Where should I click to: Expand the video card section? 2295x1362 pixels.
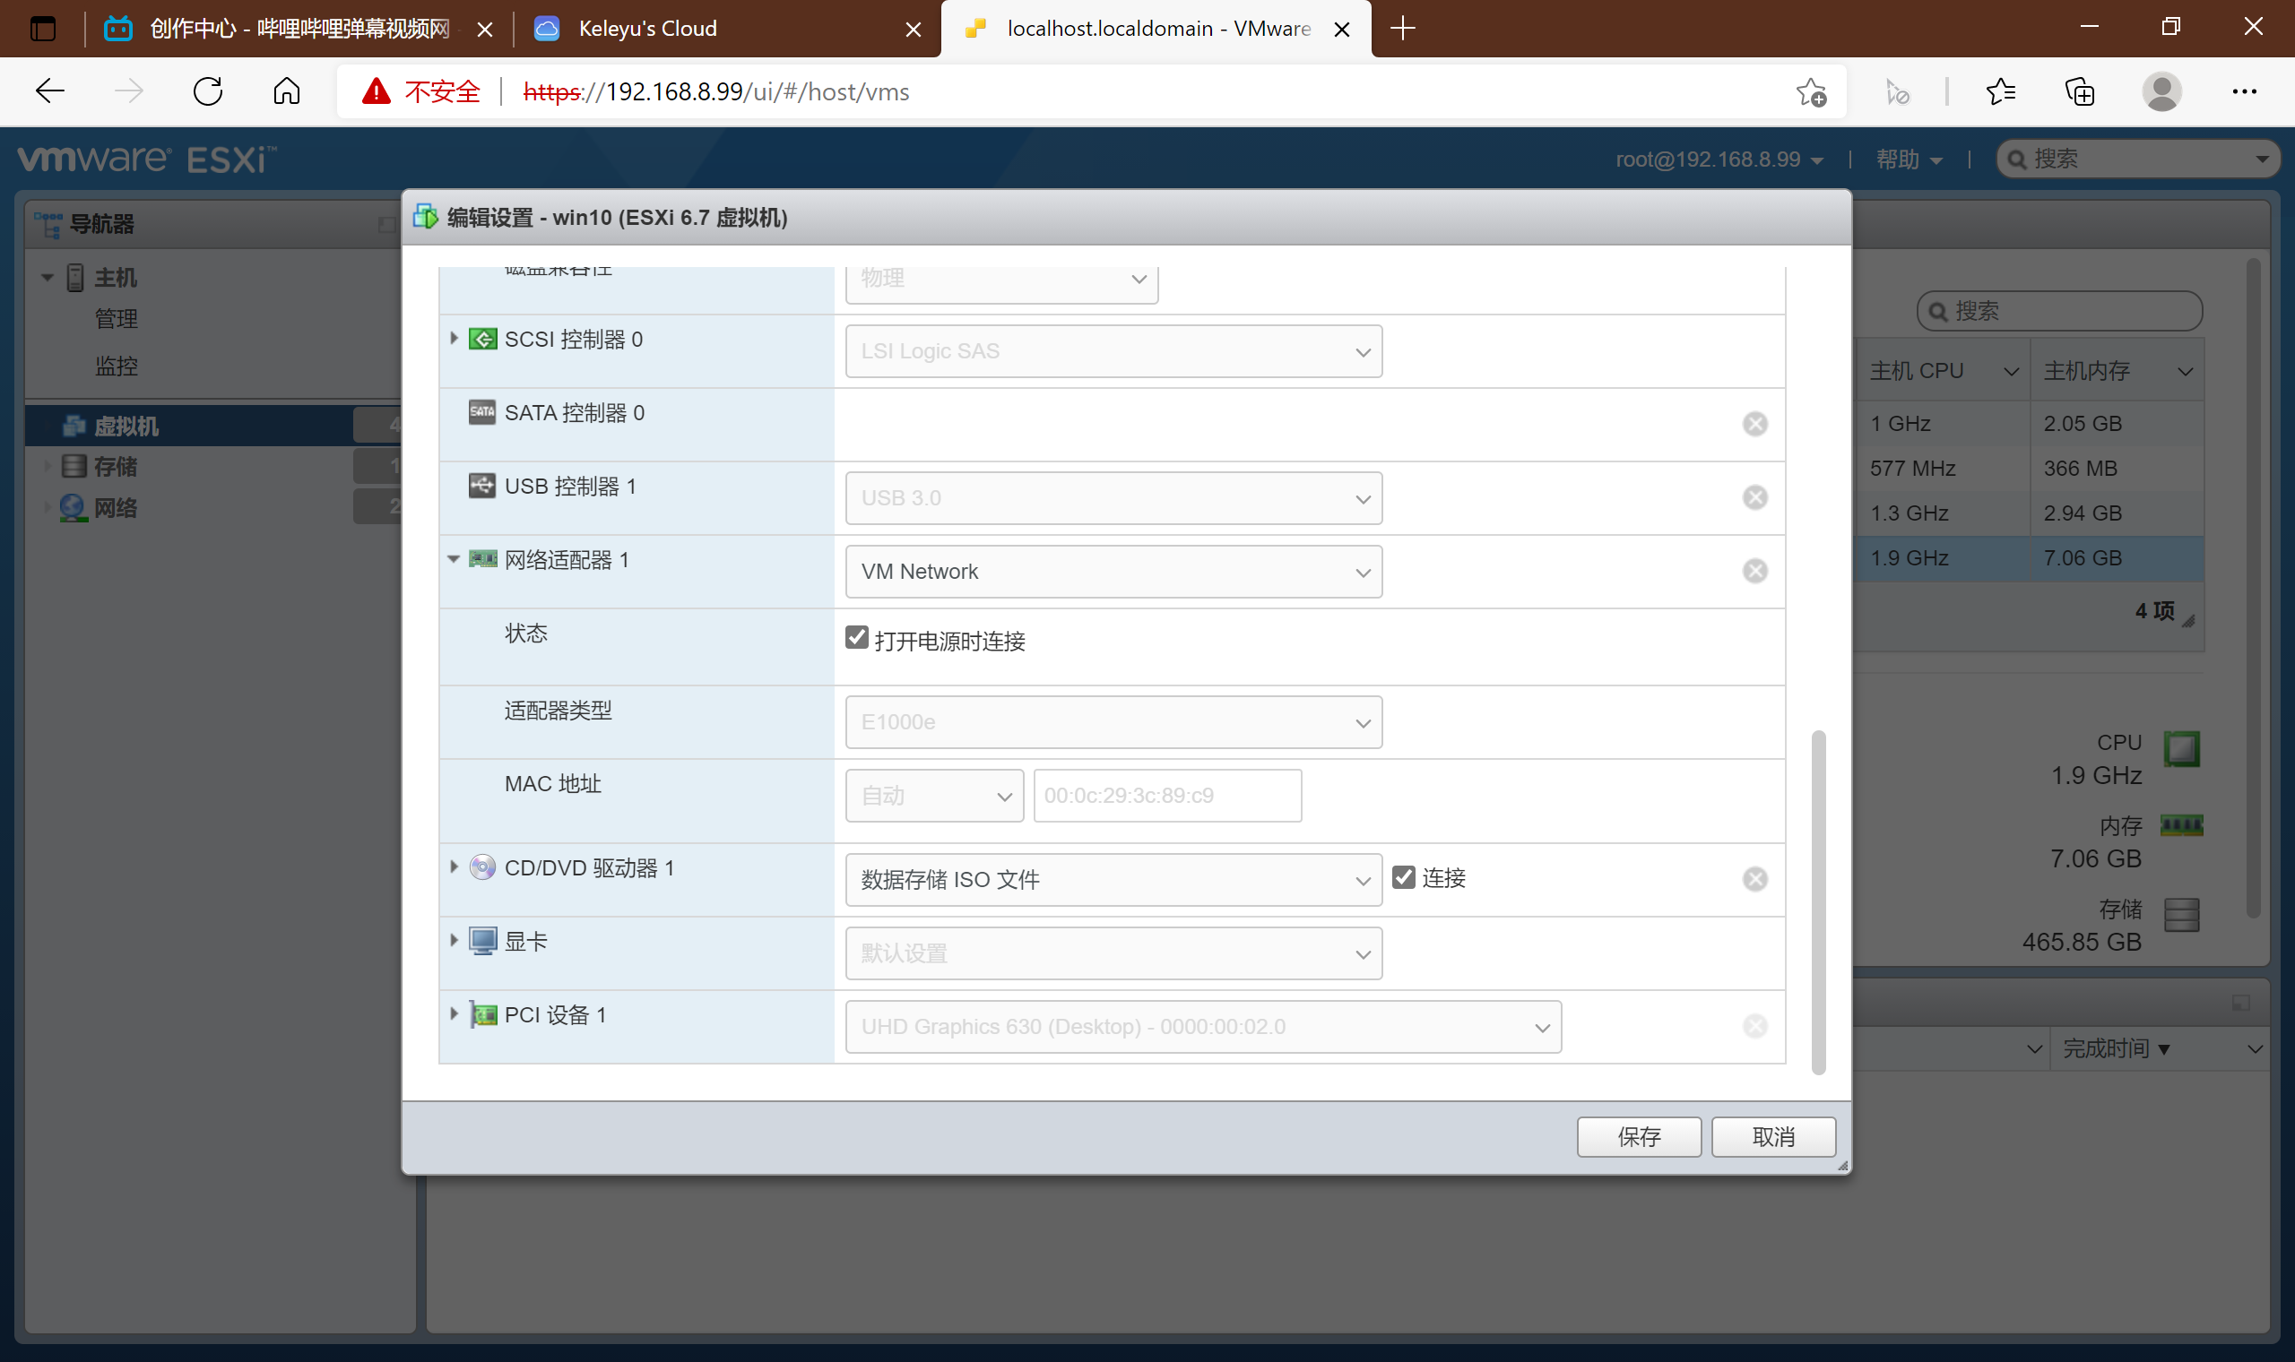point(454,941)
